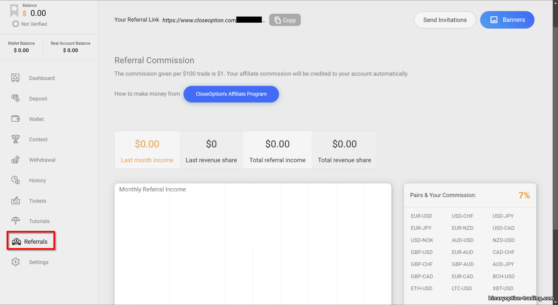Switch to the Last revenue share tab

(x=211, y=150)
